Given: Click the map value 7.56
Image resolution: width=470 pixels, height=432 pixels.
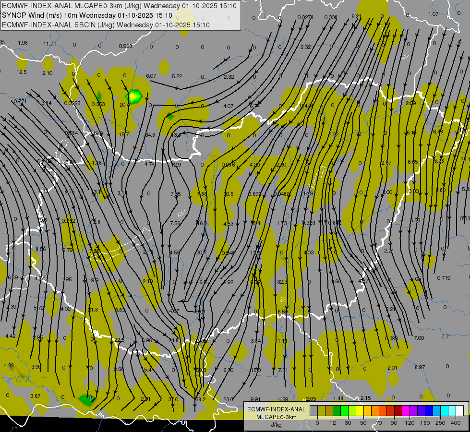Looking at the screenshot, I should tap(175, 223).
